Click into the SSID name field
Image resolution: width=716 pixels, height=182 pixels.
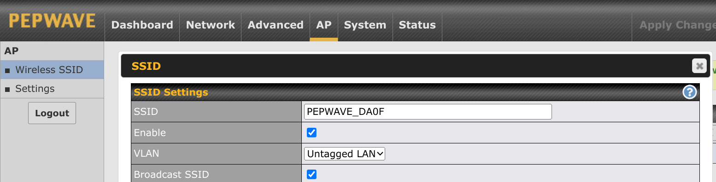click(x=428, y=112)
